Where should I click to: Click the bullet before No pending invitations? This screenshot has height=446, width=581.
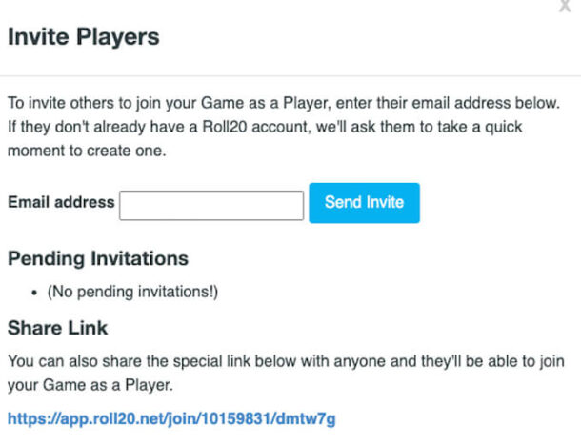pyautogui.click(x=33, y=292)
